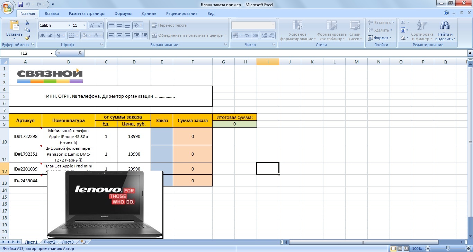Open the number format combo box
Viewport: 473px width, 252px height.
[253, 25]
